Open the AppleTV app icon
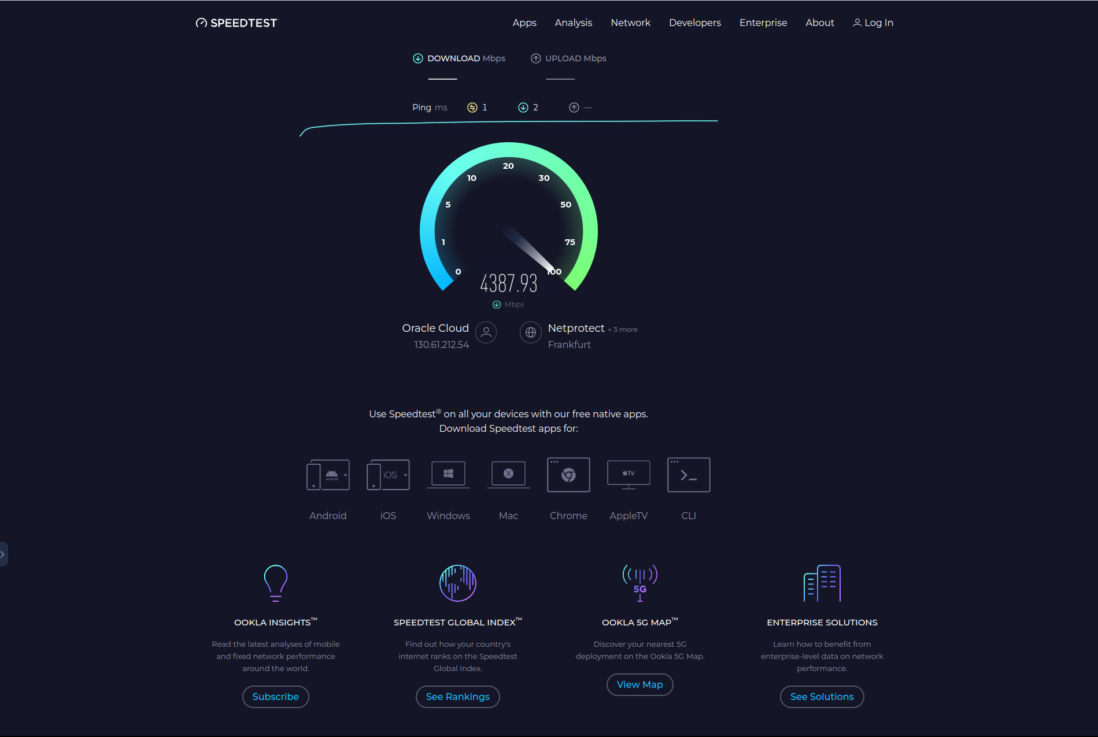The width and height of the screenshot is (1098, 737). click(x=629, y=475)
